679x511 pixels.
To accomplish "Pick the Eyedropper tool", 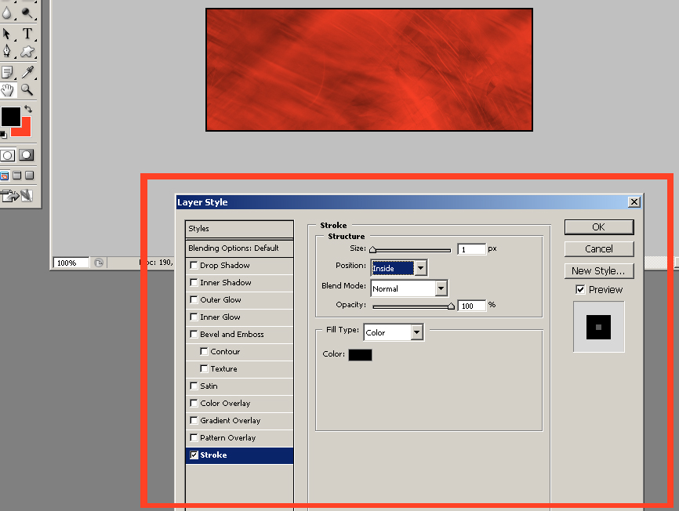I will (x=27, y=72).
